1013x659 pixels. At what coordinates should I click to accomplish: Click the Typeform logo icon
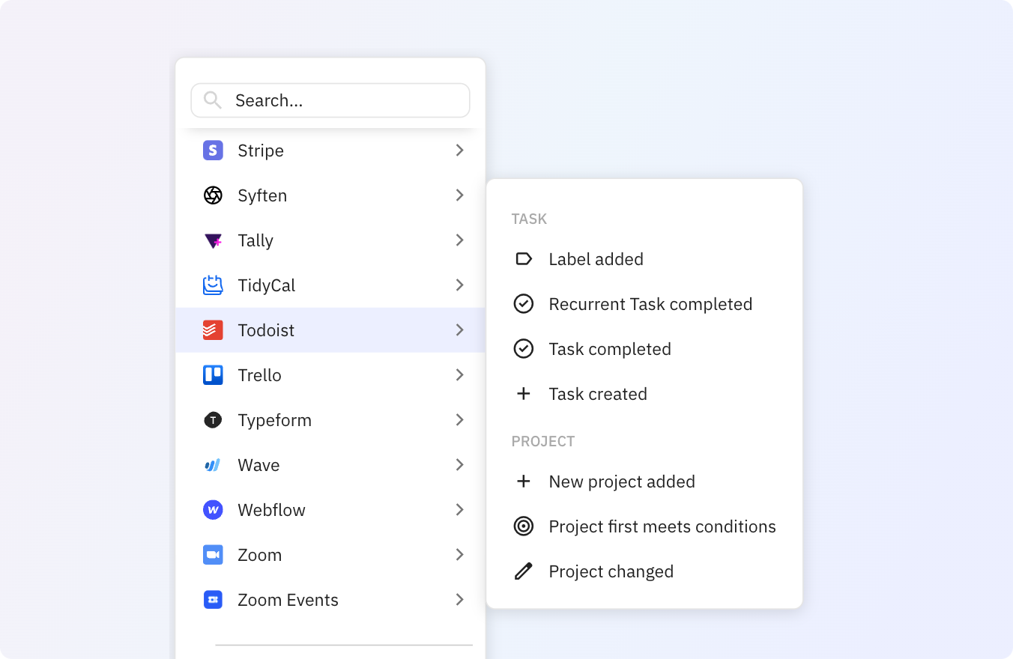pyautogui.click(x=213, y=420)
